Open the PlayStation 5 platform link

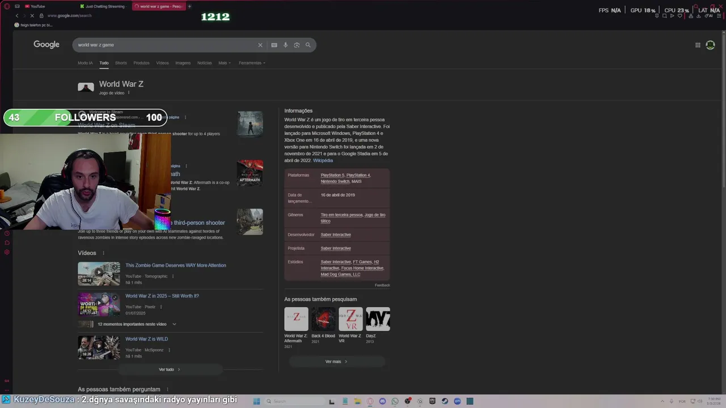coord(332,175)
